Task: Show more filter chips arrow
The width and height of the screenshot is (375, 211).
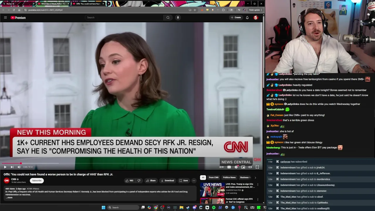Action: [x=255, y=178]
